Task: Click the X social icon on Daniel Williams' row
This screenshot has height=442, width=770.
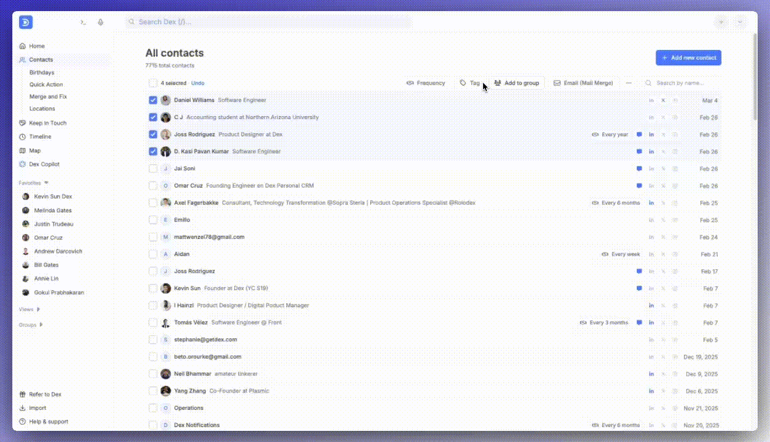Action: pyautogui.click(x=663, y=100)
